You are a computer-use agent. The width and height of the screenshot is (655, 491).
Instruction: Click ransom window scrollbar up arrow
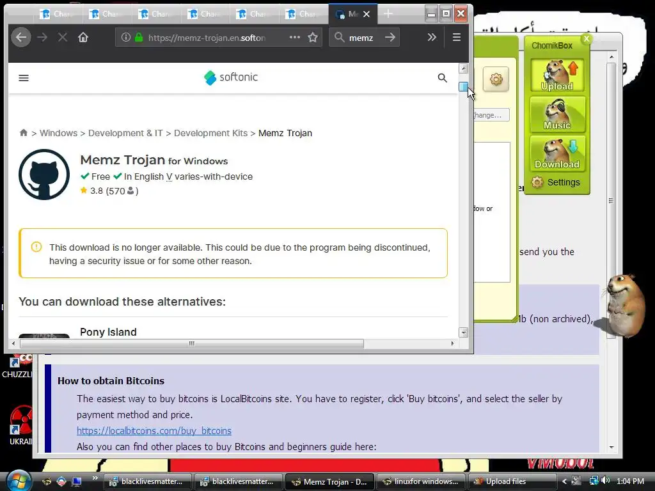[611, 56]
